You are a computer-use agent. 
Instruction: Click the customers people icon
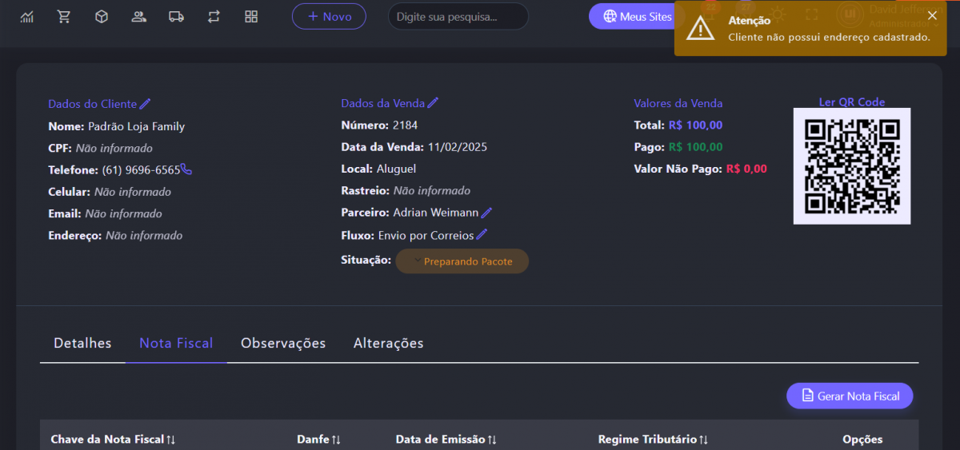(139, 17)
